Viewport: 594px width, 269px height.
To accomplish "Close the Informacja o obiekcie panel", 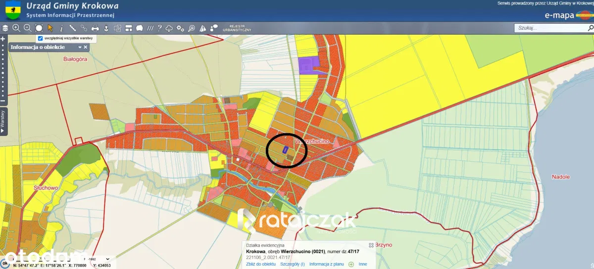I will [x=86, y=47].
